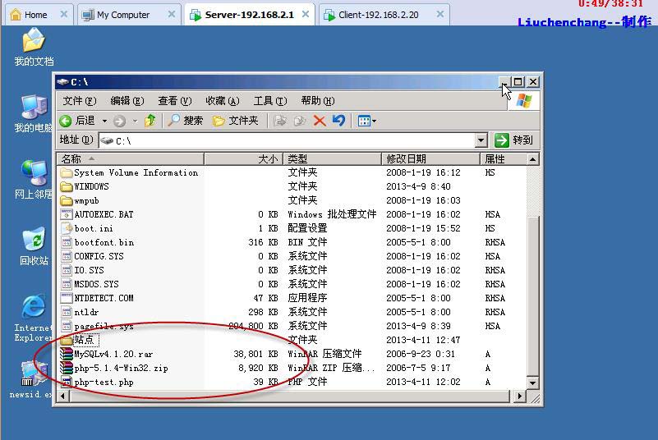
Task: Open the 编辑(E) menu
Action: pos(127,101)
